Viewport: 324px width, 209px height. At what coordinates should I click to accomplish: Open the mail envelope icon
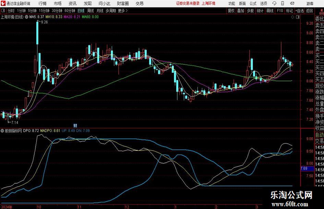(x=292, y=3)
